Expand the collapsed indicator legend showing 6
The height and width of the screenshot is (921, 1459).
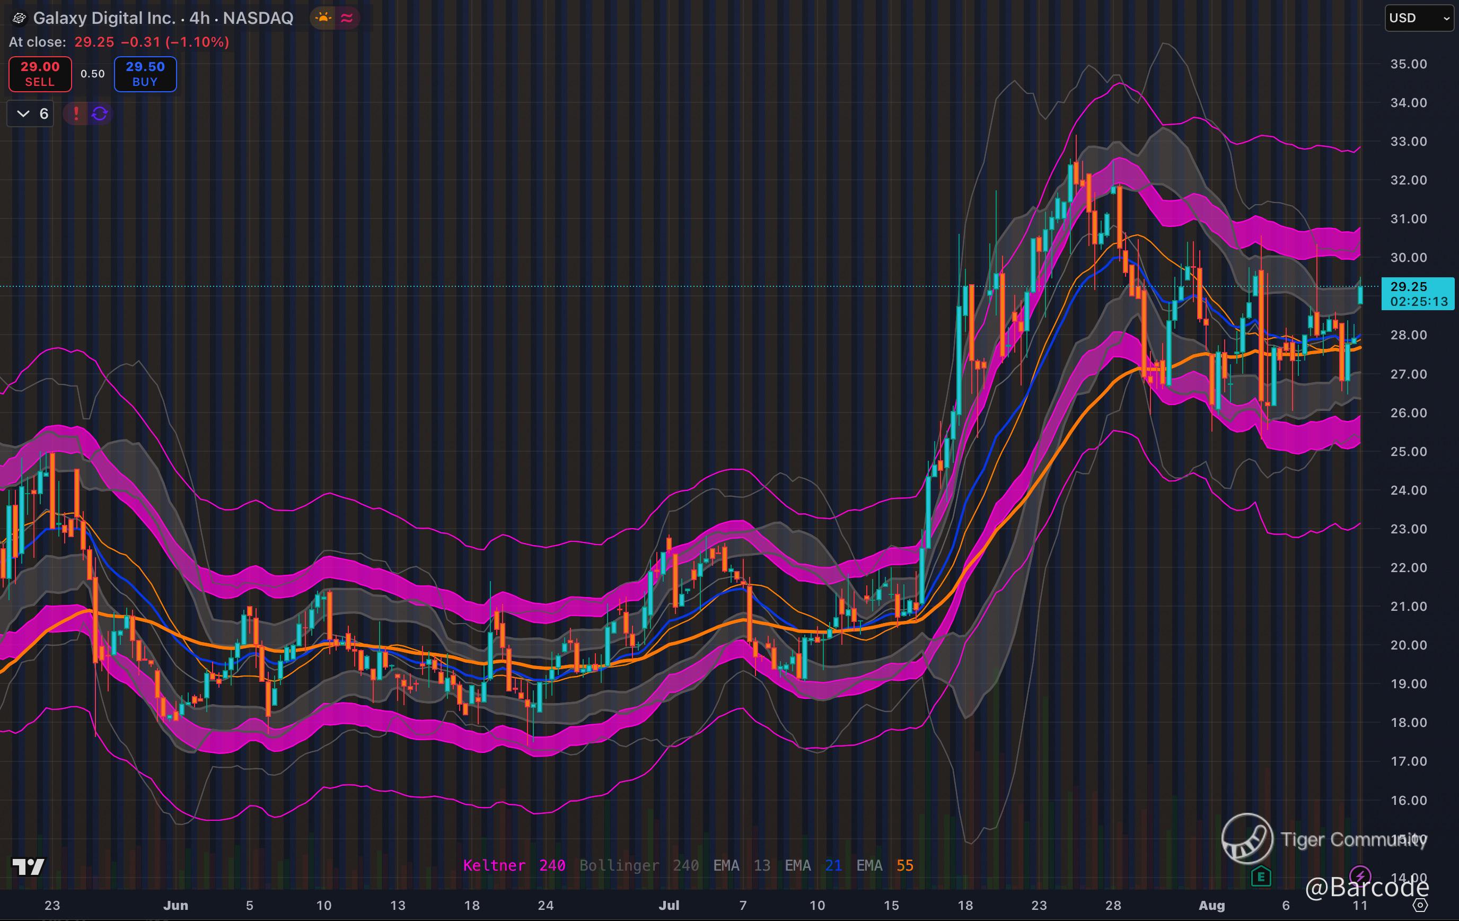pos(31,113)
